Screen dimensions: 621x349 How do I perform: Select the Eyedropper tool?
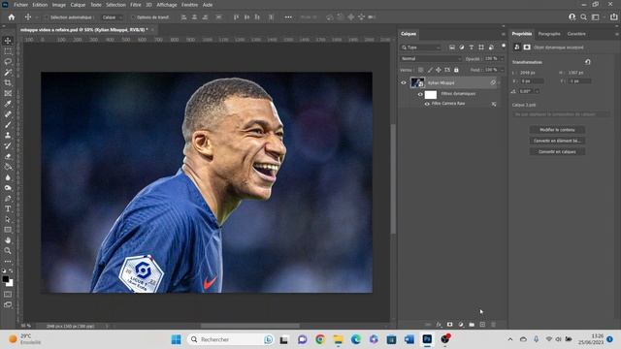pyautogui.click(x=8, y=104)
